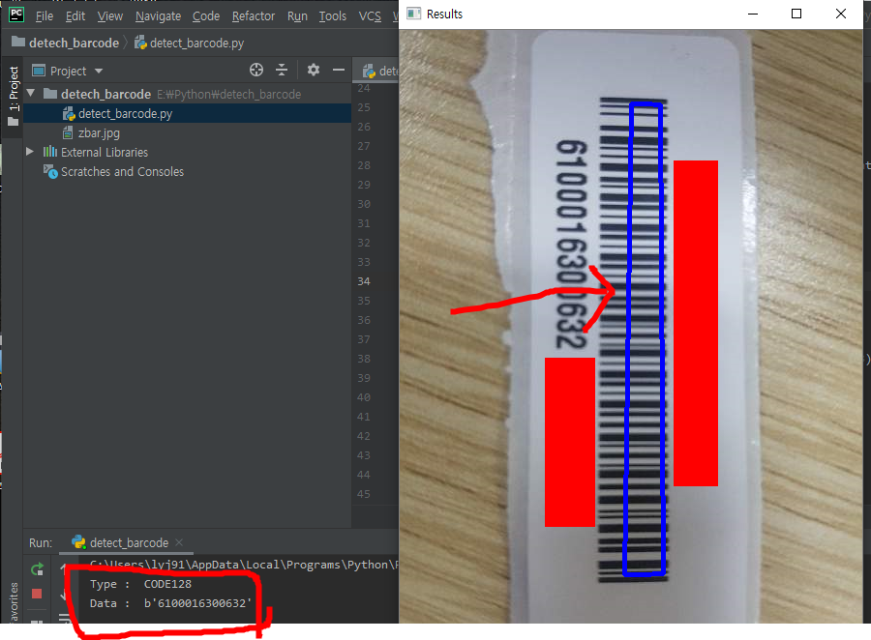Open the Refactor menu
The image size is (871, 640).
[x=253, y=15]
